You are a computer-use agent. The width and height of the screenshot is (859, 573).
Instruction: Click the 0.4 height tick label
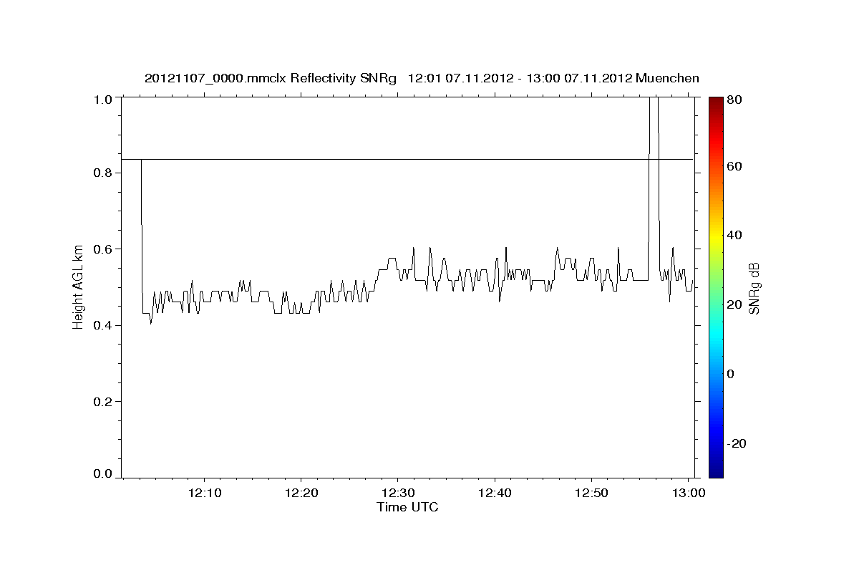pyautogui.click(x=104, y=325)
